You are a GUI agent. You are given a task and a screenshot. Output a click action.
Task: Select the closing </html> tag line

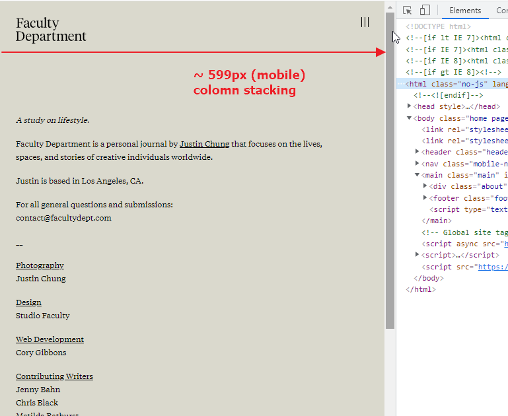click(x=421, y=289)
